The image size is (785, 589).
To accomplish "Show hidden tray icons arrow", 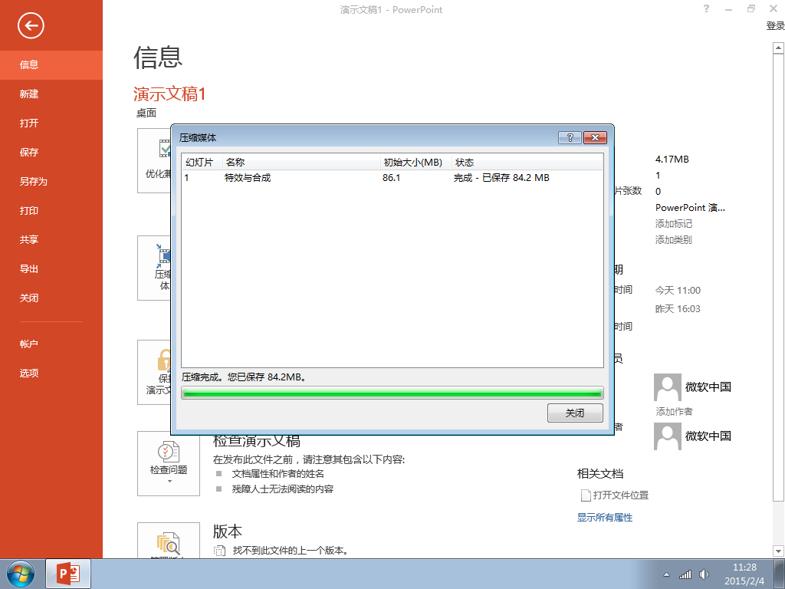I will point(666,574).
